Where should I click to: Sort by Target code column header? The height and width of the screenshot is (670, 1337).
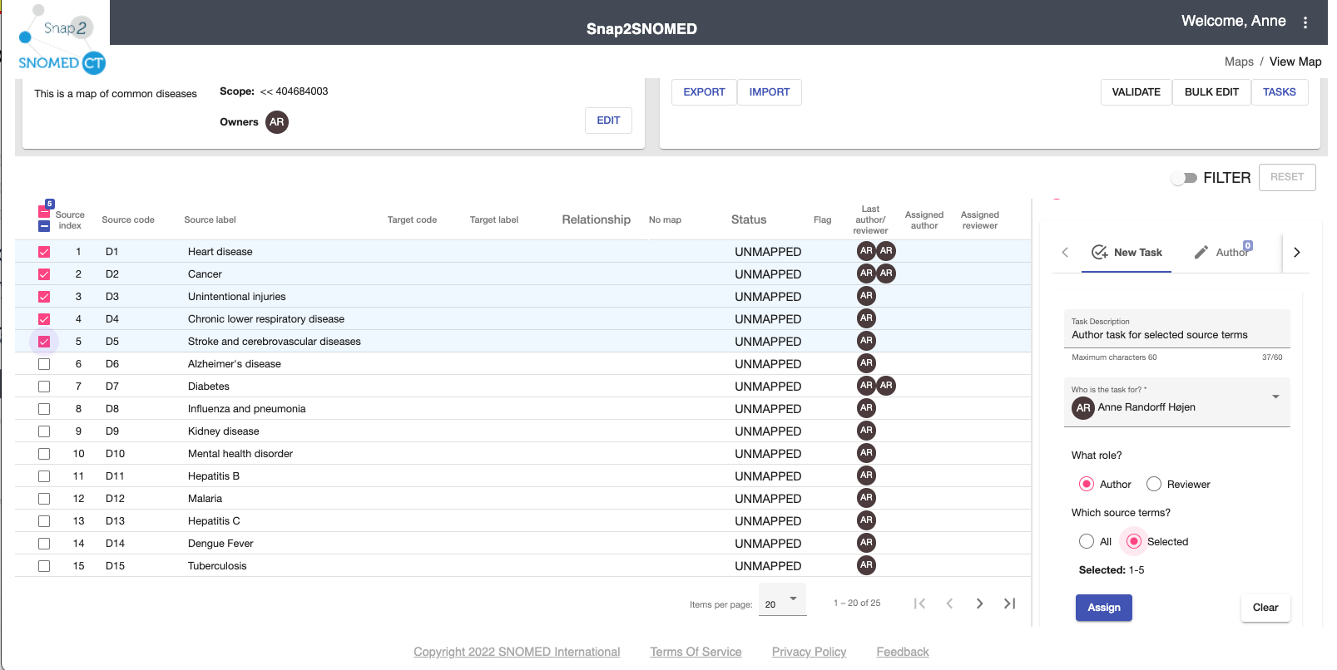pyautogui.click(x=412, y=220)
